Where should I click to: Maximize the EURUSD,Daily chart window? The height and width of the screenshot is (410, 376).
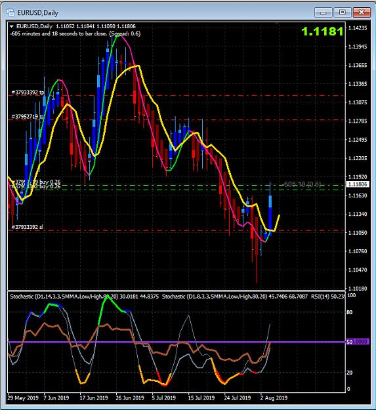click(343, 12)
